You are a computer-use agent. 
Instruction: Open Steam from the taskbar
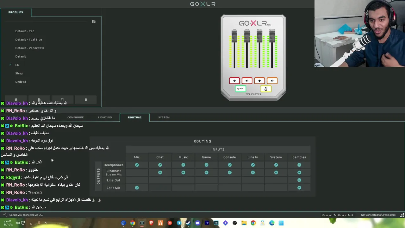[188, 223]
